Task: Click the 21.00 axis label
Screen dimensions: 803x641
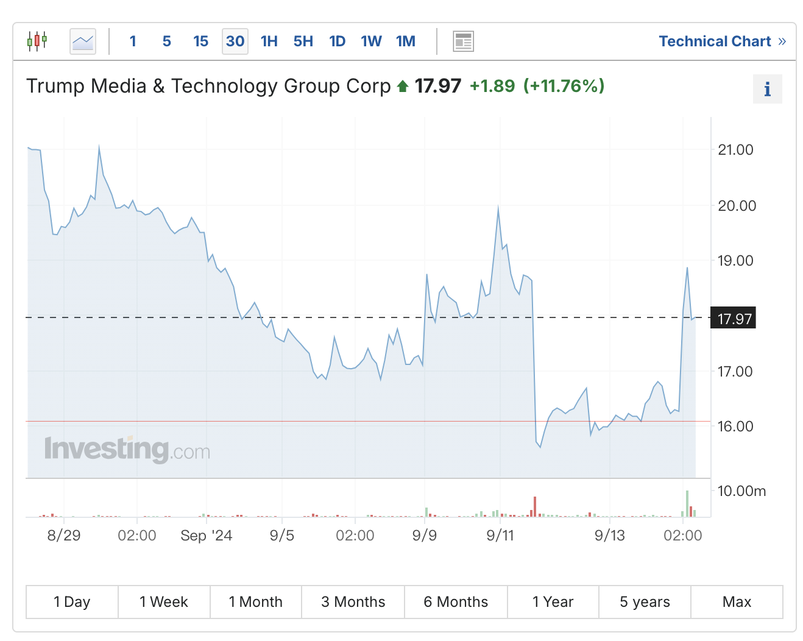Action: pos(736,150)
